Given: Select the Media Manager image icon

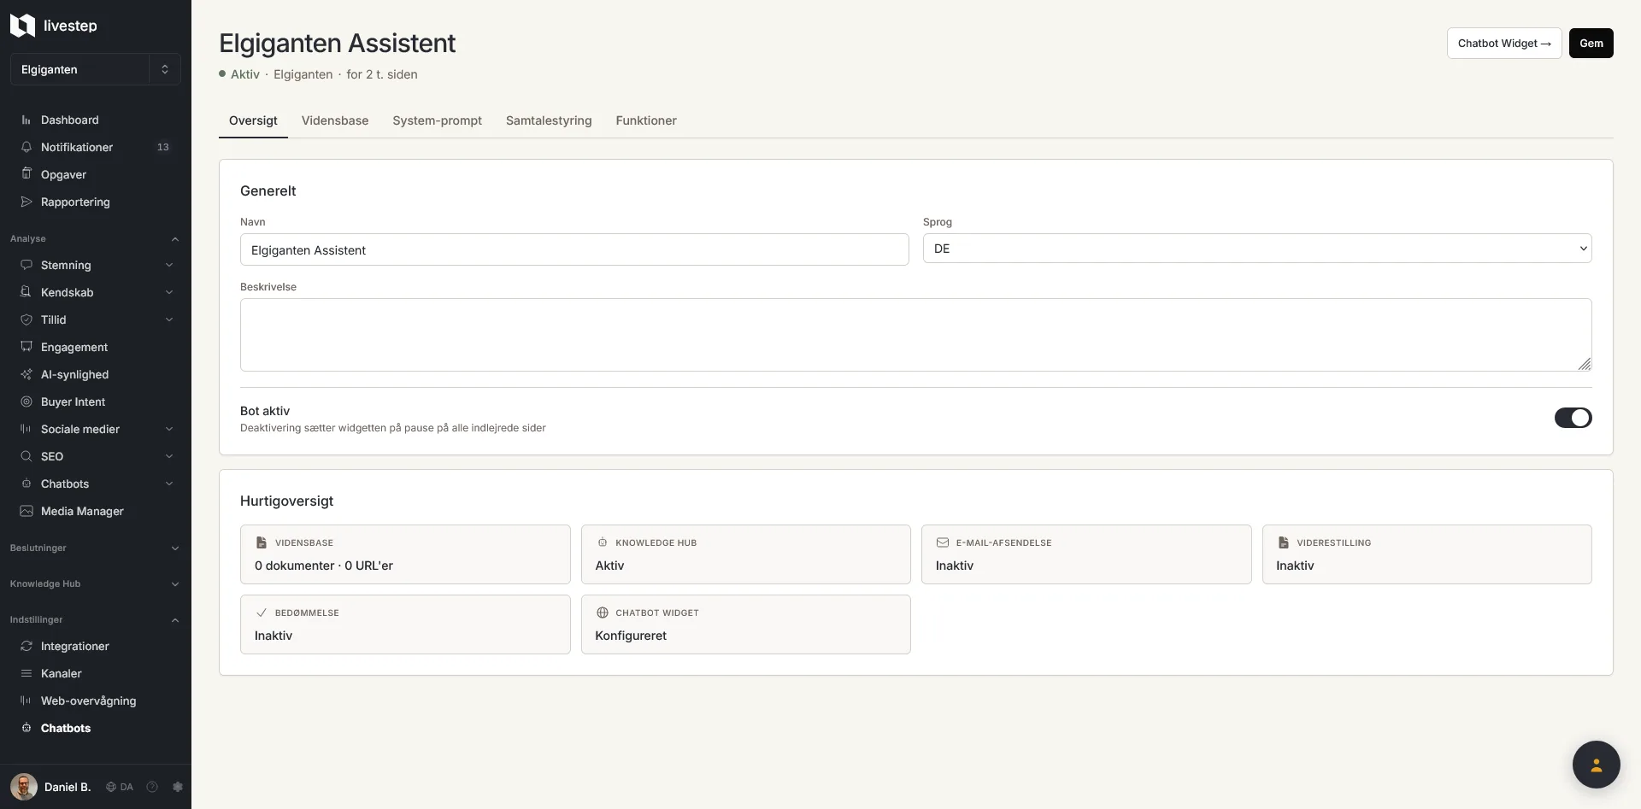Looking at the screenshot, I should (26, 511).
